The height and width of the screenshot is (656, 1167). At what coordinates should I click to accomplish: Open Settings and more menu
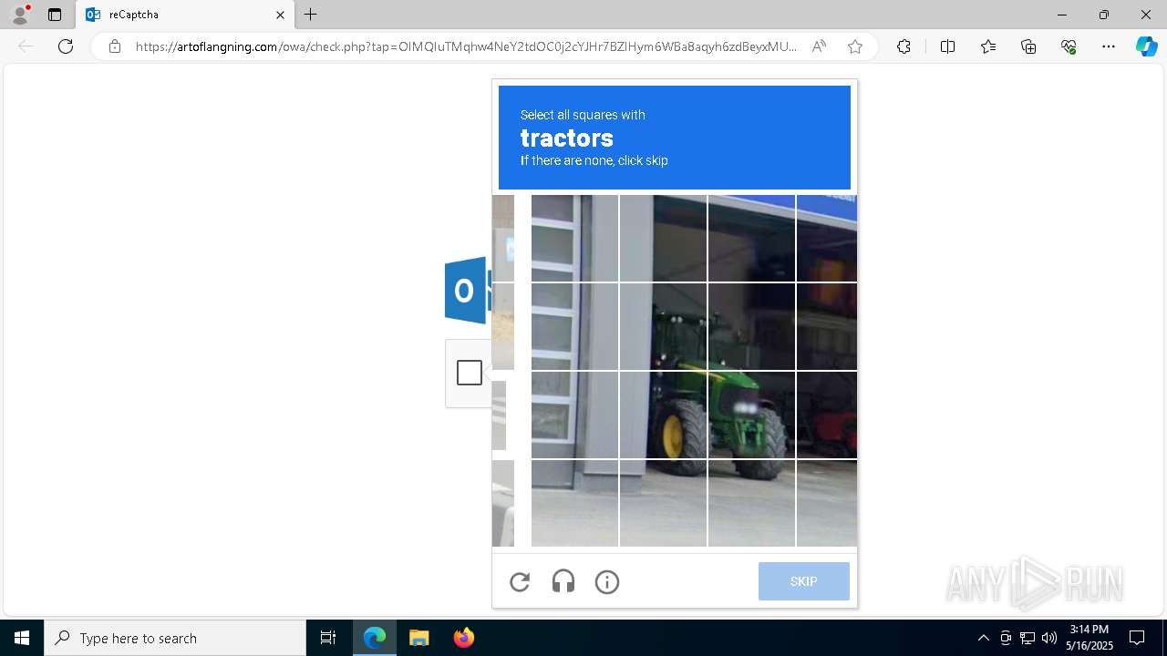pyautogui.click(x=1109, y=46)
